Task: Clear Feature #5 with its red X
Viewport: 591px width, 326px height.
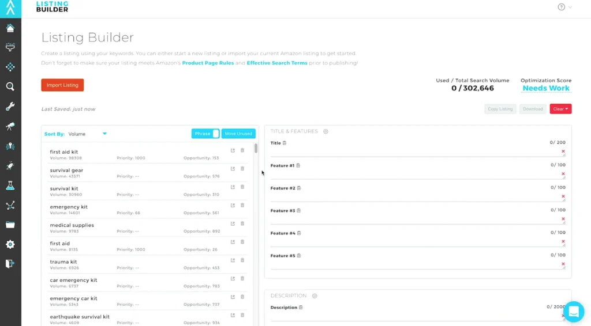Action: coord(563,264)
